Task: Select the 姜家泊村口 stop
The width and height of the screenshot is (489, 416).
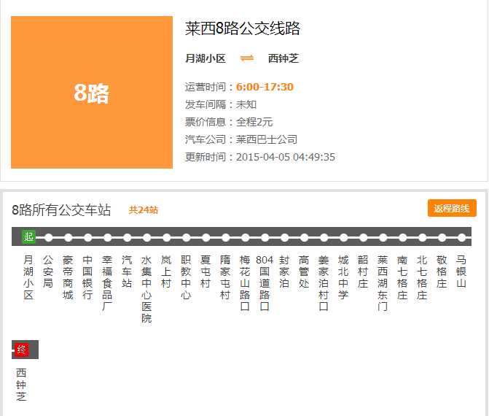Action: (324, 283)
